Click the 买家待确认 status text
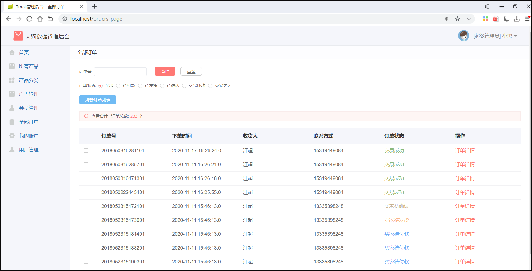 click(397, 206)
